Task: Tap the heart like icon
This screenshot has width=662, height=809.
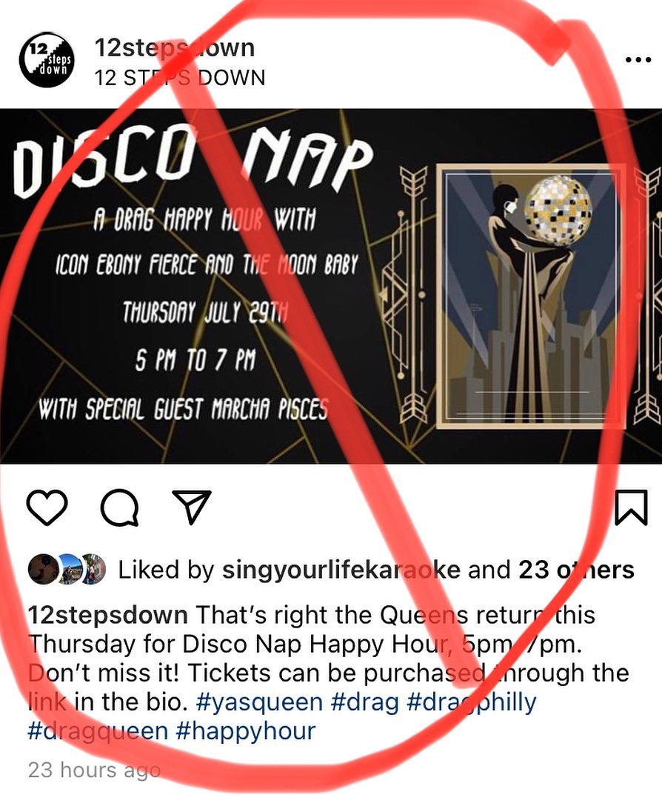Action: [x=47, y=507]
